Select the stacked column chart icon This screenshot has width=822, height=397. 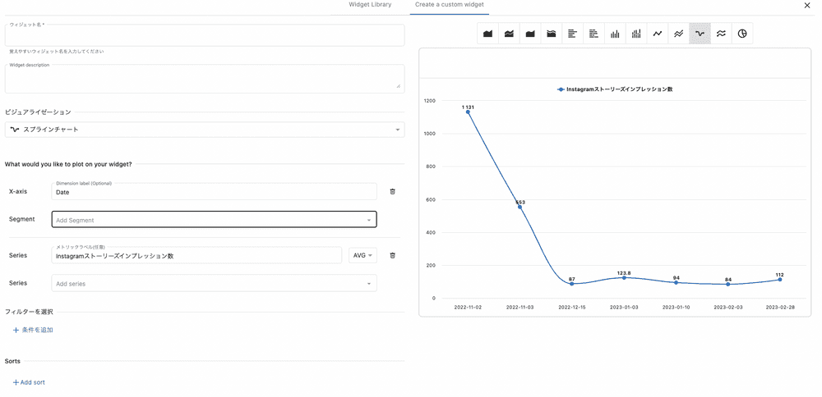[636, 34]
